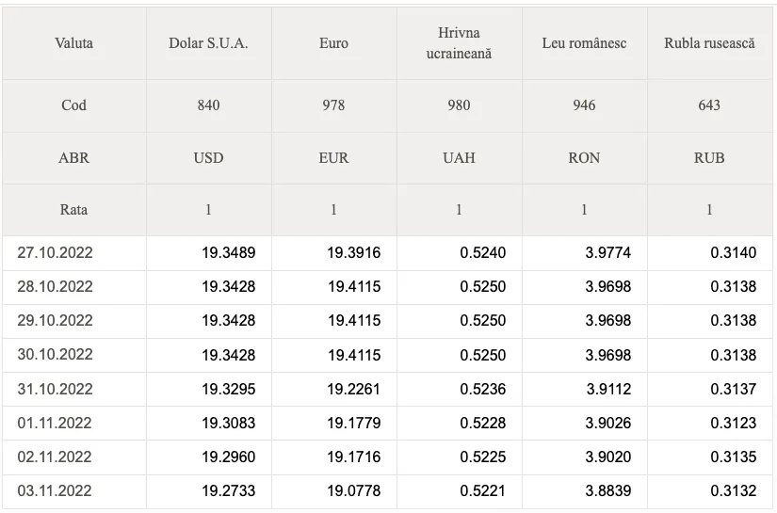Click ruble rate 0.3135

[734, 457]
